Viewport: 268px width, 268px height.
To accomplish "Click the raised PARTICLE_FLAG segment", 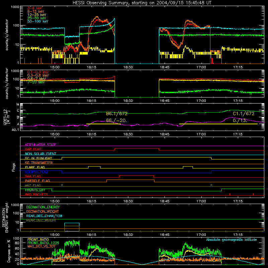I will 130,180.
